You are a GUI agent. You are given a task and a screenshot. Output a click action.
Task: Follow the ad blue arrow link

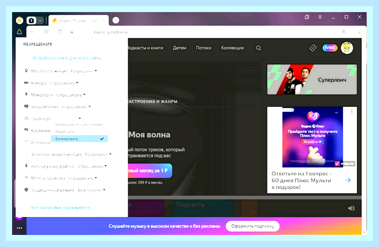(348, 180)
